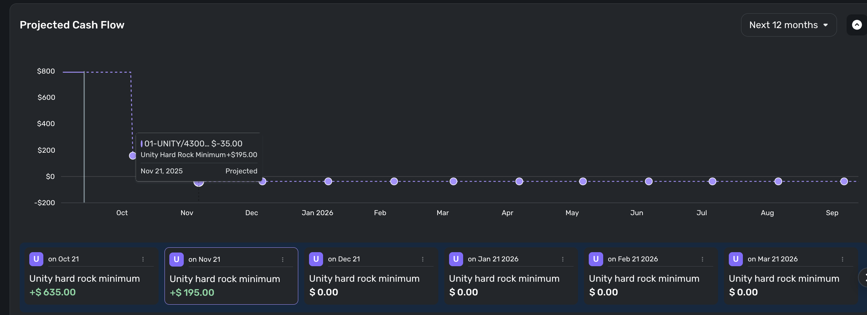Click the December data point on chart
Screen dimensions: 867x315
tap(262, 181)
